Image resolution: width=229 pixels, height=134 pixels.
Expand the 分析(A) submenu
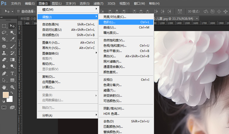[x=68, y=115]
